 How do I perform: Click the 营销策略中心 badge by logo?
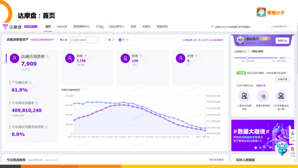(31, 27)
